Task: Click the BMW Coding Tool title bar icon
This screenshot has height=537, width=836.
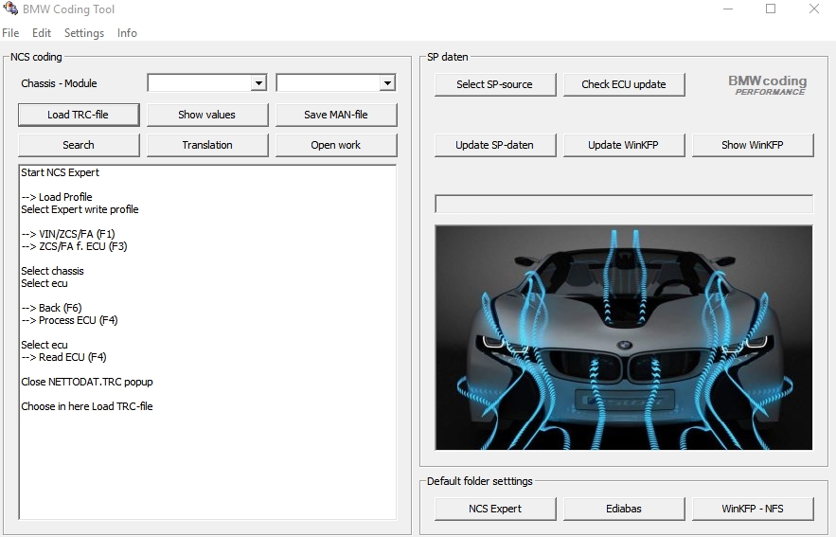Action: (10, 9)
